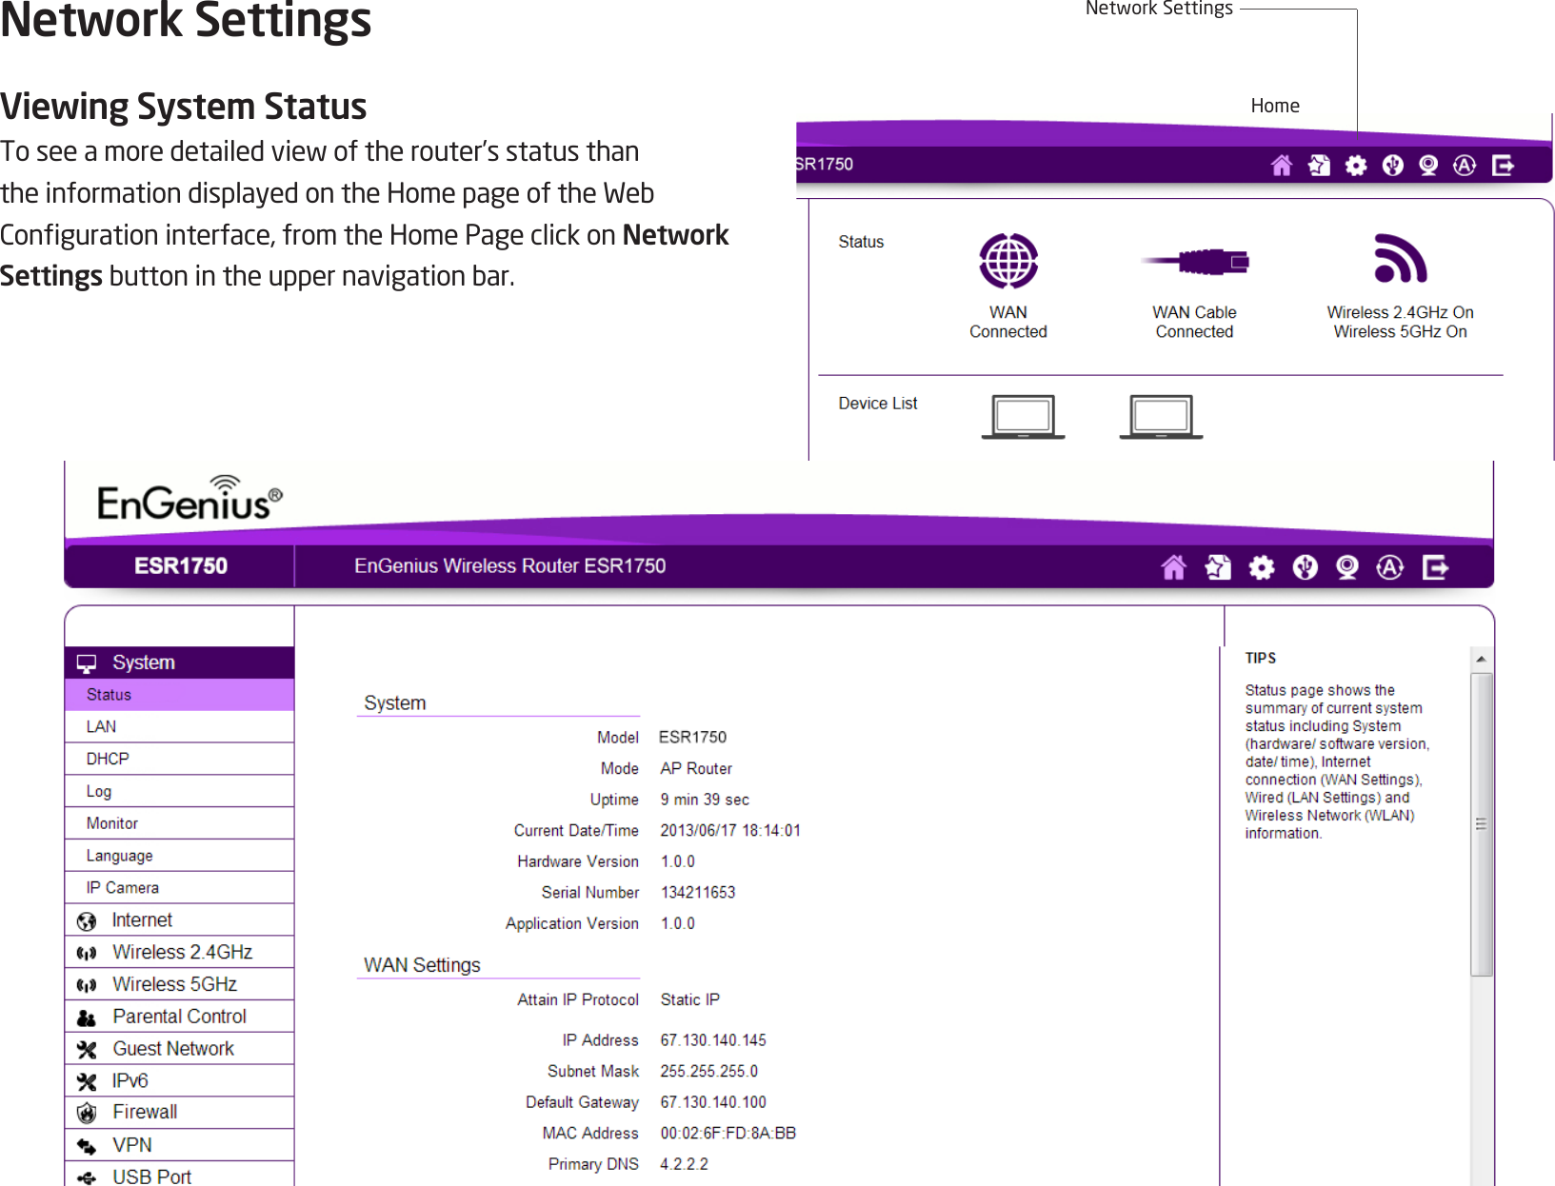Open the Monitor sidebar item
Image resolution: width=1555 pixels, height=1186 pixels.
click(179, 823)
